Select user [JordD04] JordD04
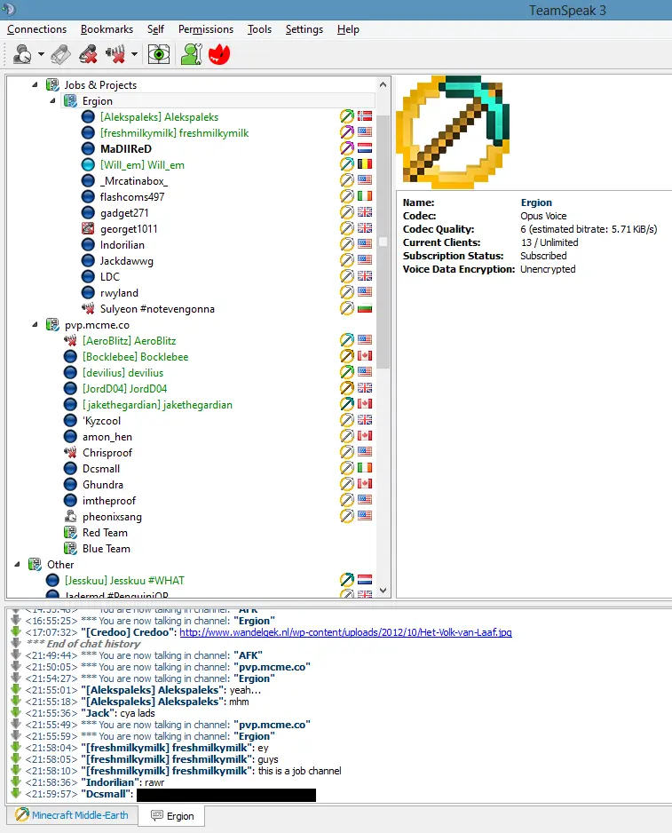 pos(125,389)
